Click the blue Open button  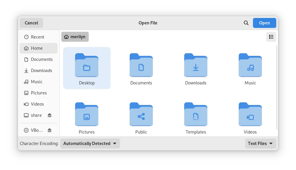[x=264, y=23]
